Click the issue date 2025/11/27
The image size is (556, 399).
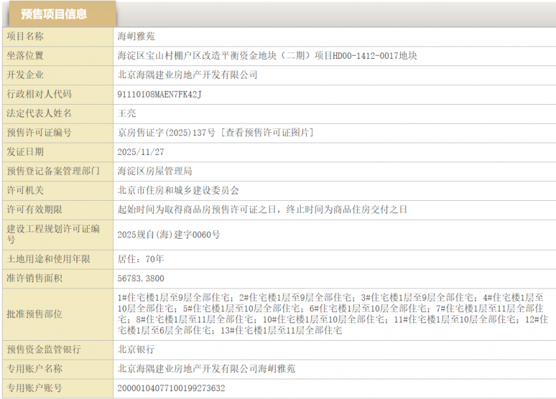(141, 152)
